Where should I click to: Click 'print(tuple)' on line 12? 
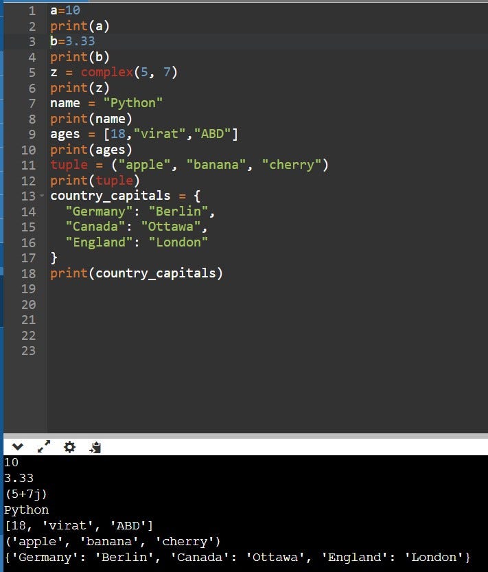pos(95,181)
